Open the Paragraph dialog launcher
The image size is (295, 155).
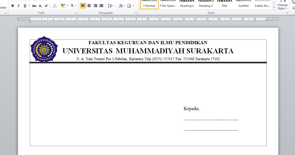coord(136,13)
